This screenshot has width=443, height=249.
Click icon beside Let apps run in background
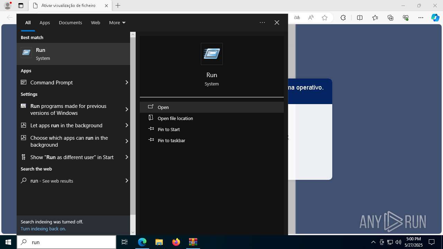[24, 125]
